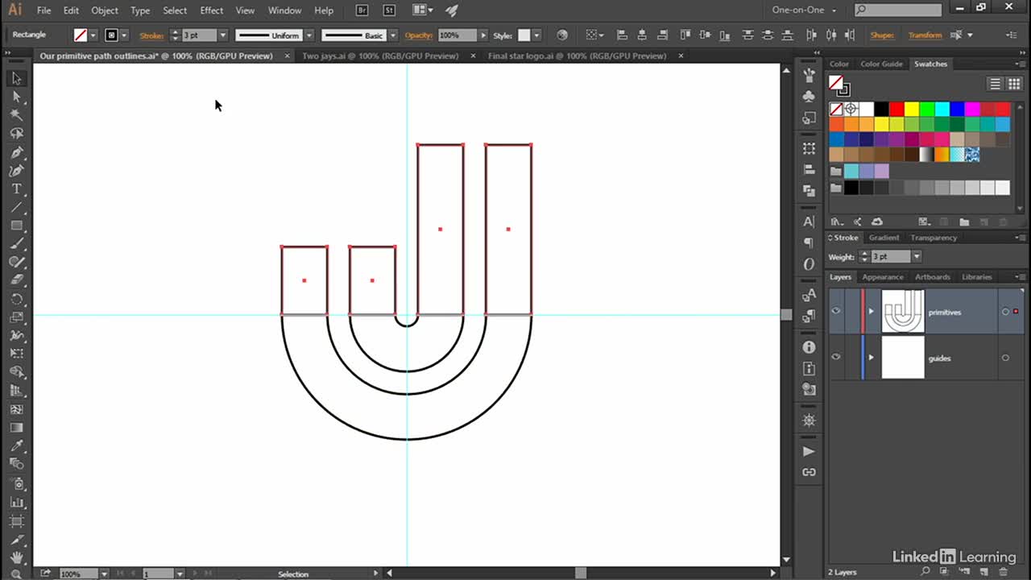Viewport: 1031px width, 580px height.
Task: Click New Color Group folder icon
Action: coord(964,222)
